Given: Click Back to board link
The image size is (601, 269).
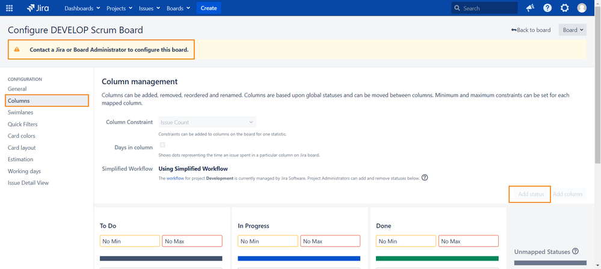Looking at the screenshot, I should click(531, 30).
